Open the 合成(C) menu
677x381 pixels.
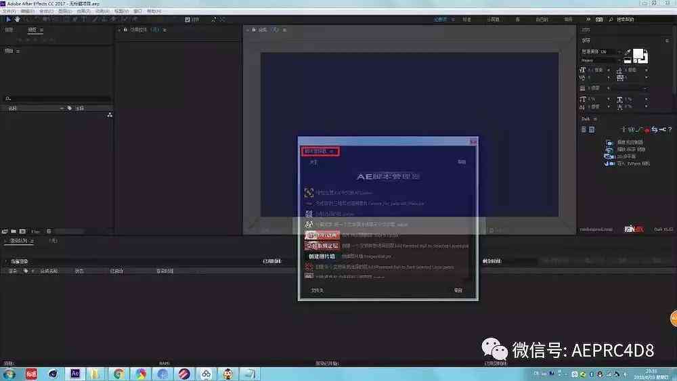click(46, 12)
